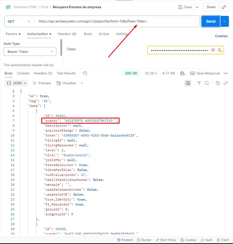Open Trash in the bottom bar
Screen dimensions: 233x244
click(x=223, y=240)
